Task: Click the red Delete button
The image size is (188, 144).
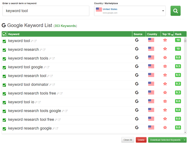Action: 141,140
